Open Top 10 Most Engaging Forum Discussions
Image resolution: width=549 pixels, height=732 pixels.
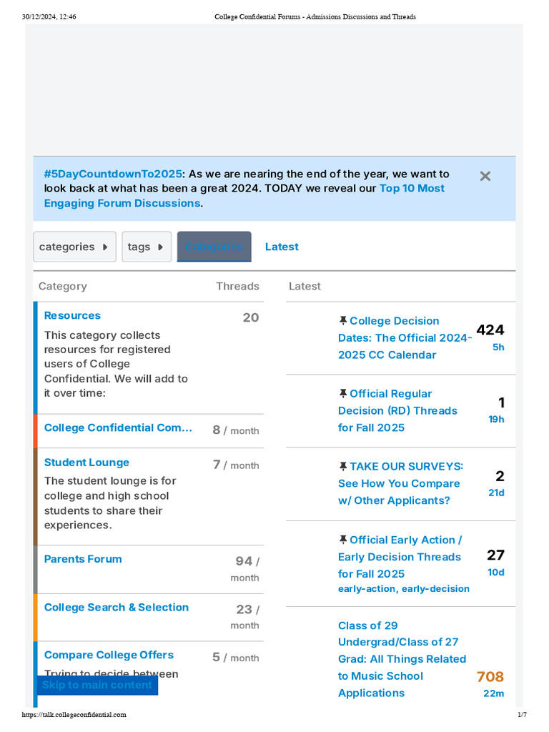point(244,196)
